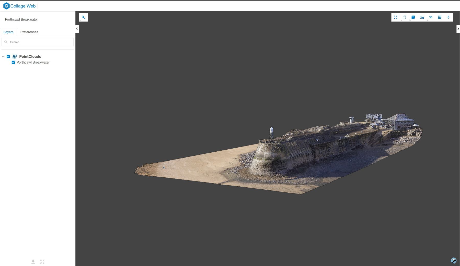460x266 pixels.
Task: Click the zoom-to-extents arrows in viewer toolbar
Action: (396, 17)
